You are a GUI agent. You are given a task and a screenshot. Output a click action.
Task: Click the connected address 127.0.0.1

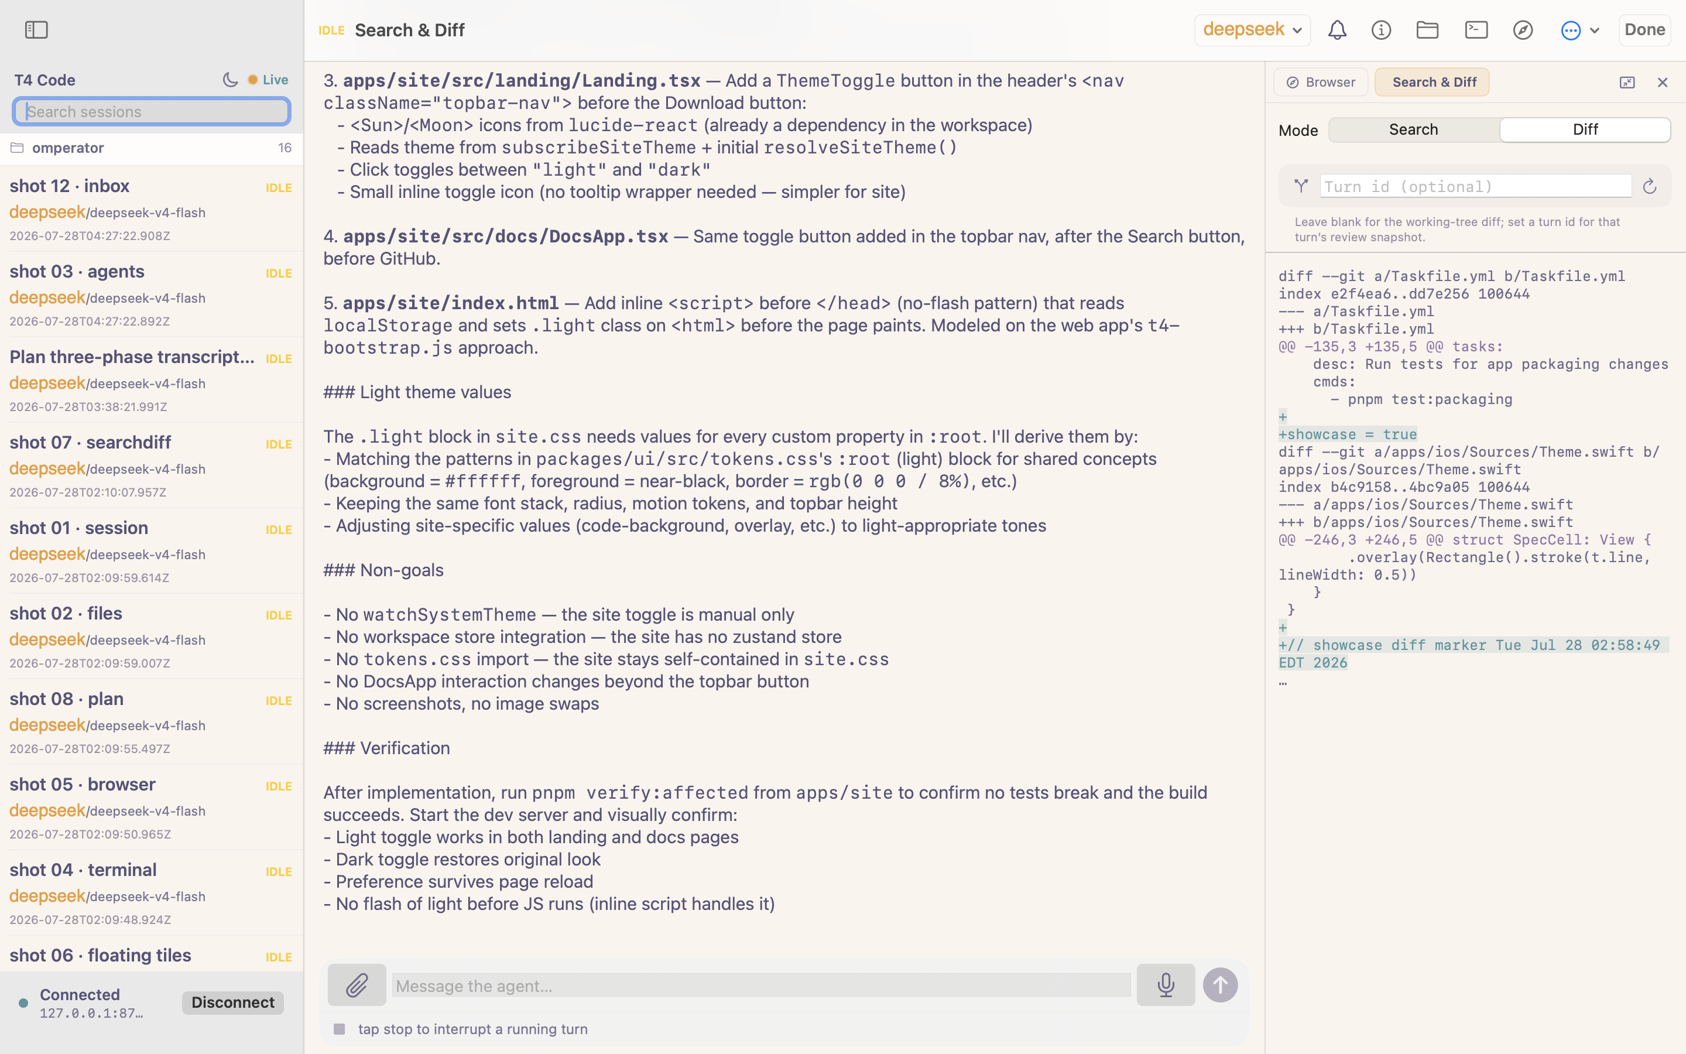click(91, 1014)
